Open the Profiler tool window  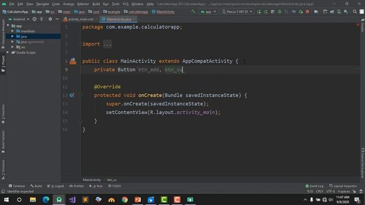[76, 186]
